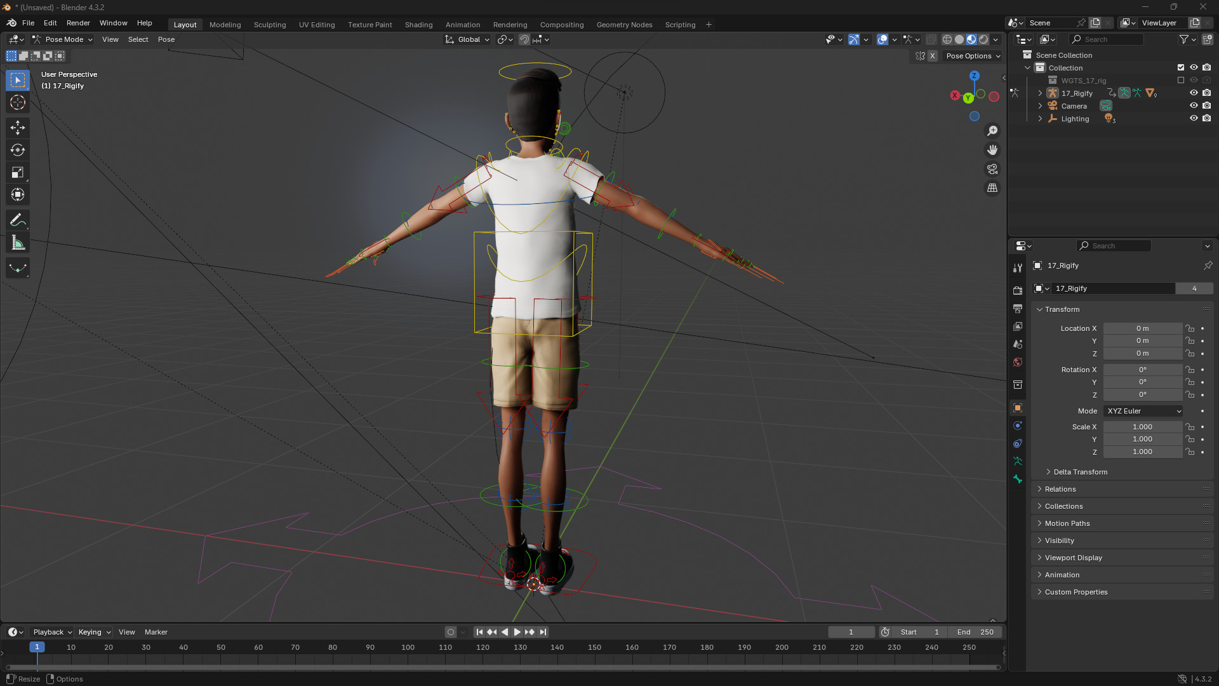Open the World properties tab
The image size is (1219, 686).
1018,362
